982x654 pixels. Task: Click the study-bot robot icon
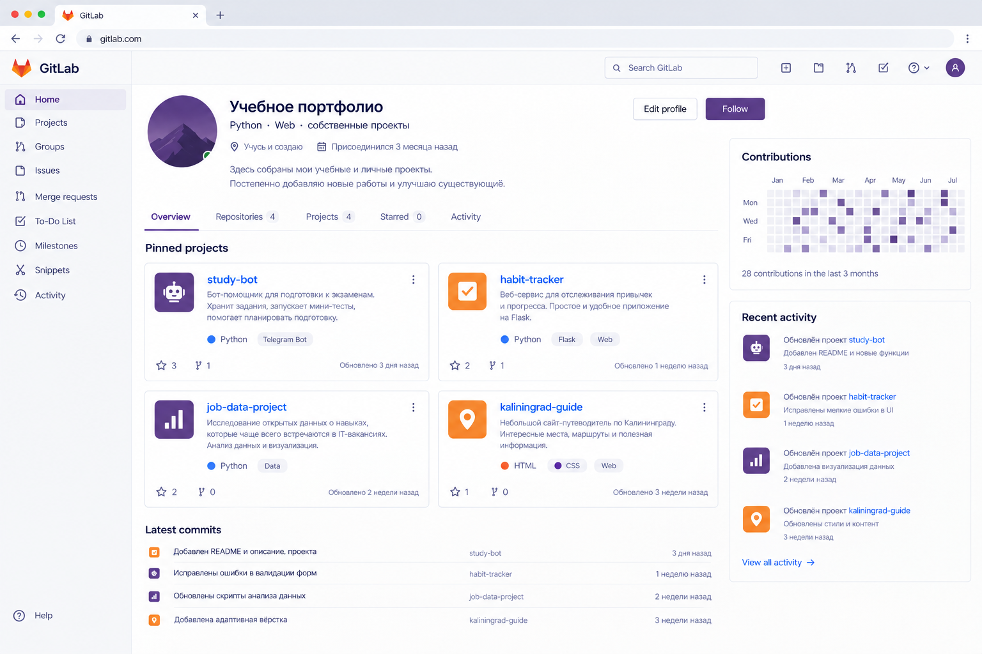click(174, 293)
